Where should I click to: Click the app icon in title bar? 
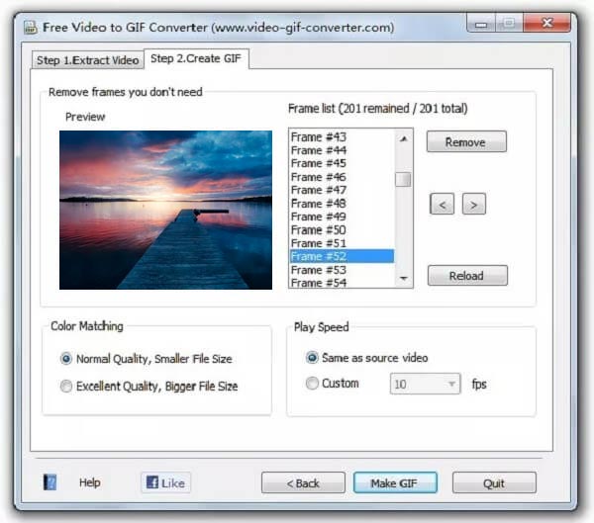(x=31, y=28)
